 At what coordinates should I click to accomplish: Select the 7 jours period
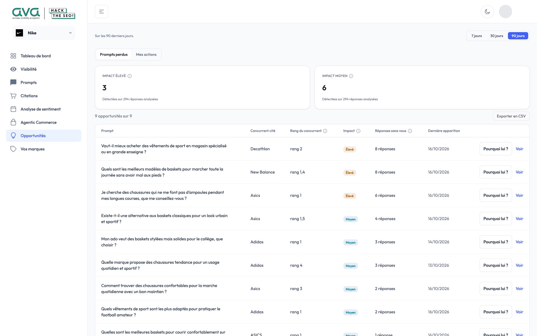[476, 36]
